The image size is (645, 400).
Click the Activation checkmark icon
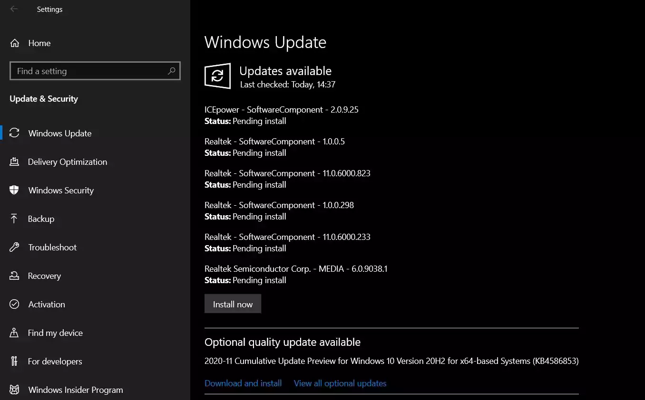14,304
